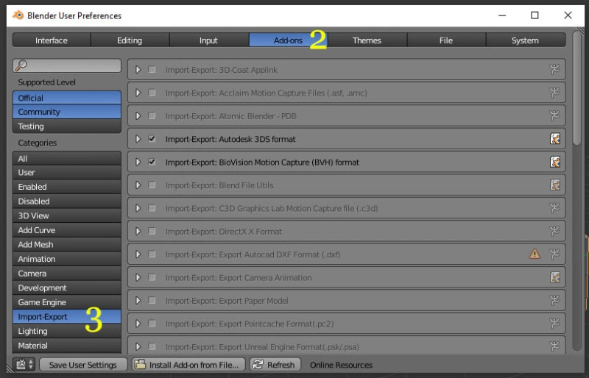Uncheck BioVision Motion Capture (BVH) add-on

(152, 162)
